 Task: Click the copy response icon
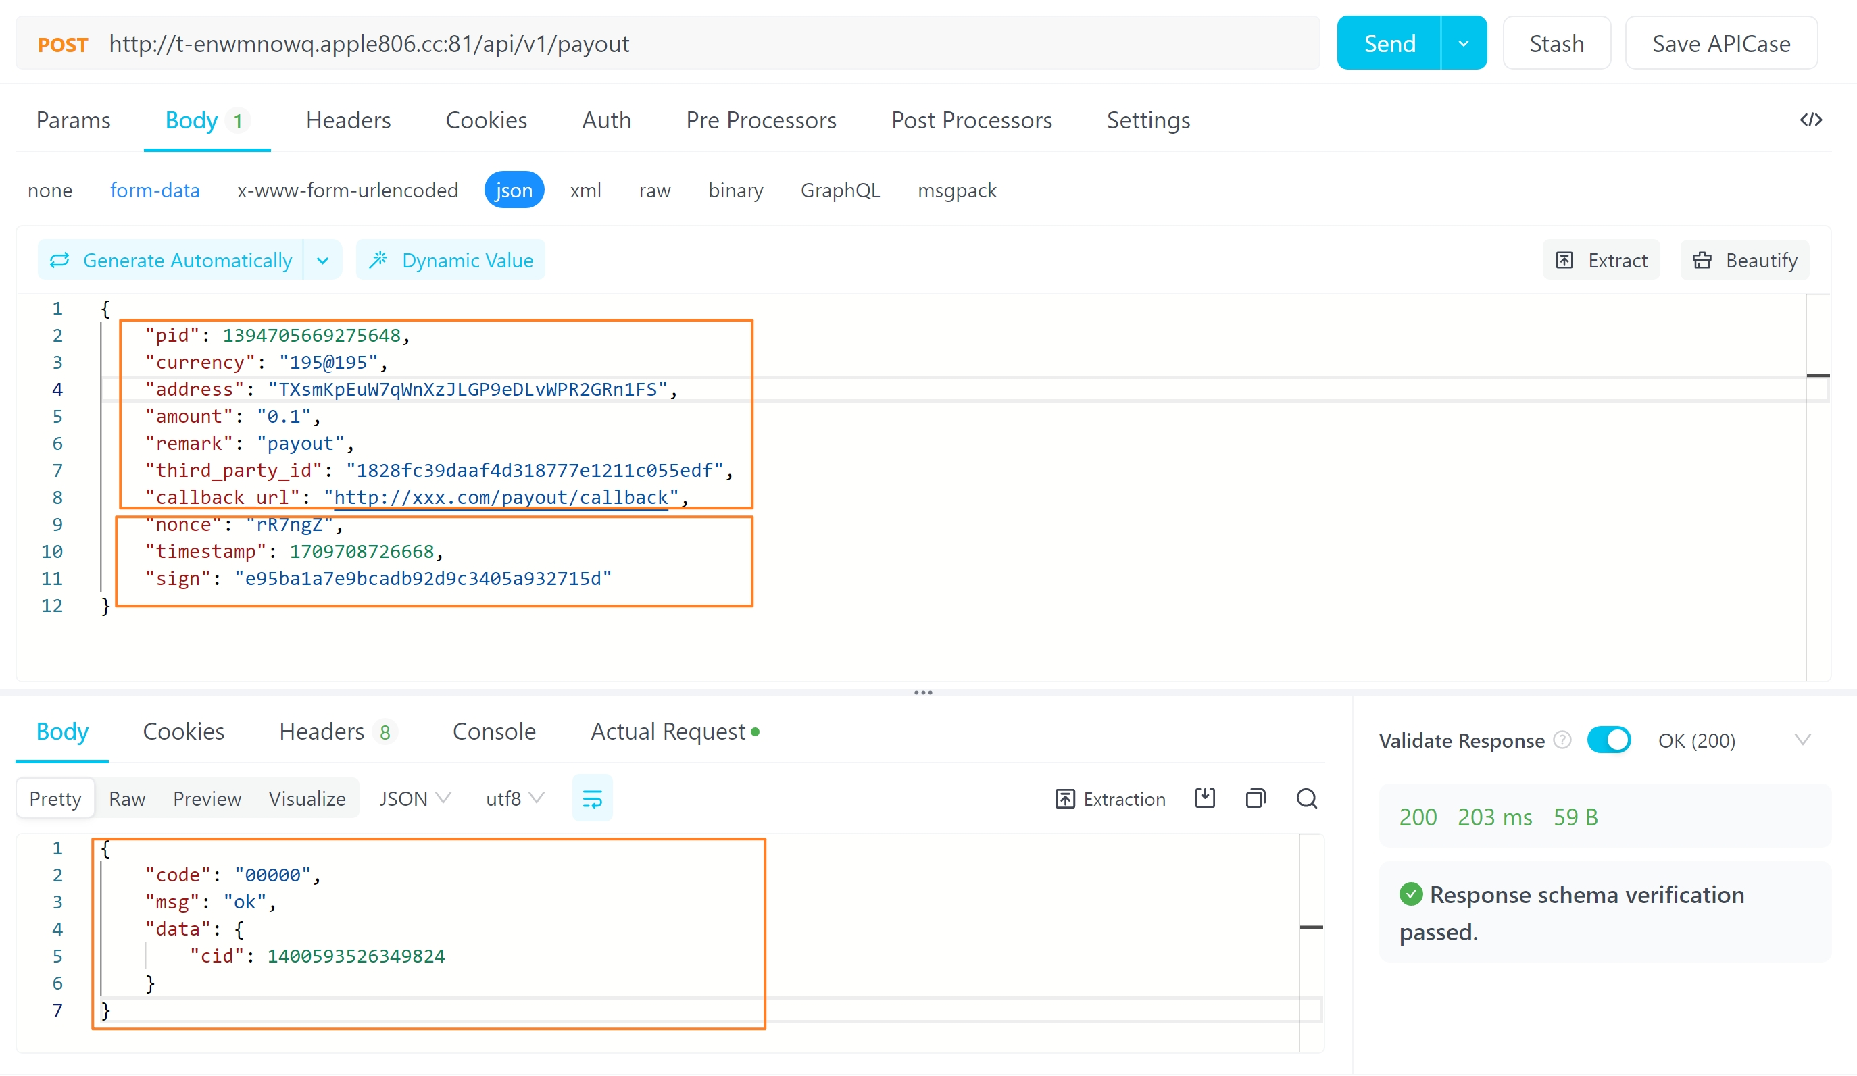pyautogui.click(x=1256, y=798)
